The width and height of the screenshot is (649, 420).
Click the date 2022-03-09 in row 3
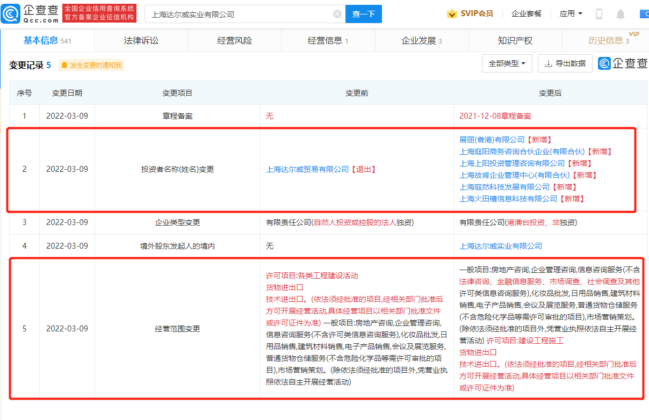click(x=67, y=222)
